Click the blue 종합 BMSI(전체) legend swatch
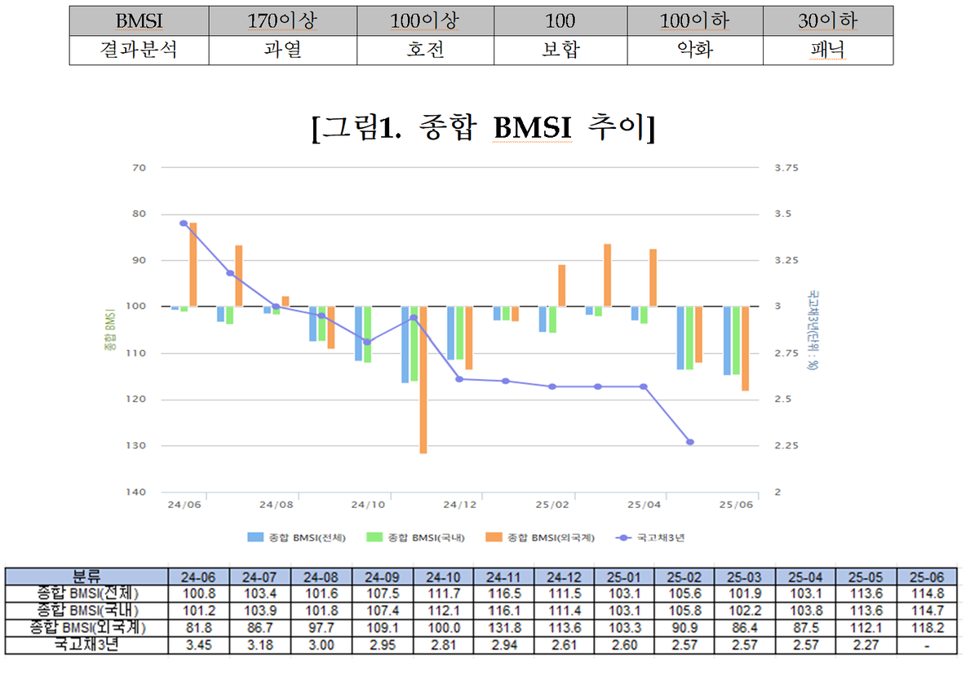The width and height of the screenshot is (979, 676). [256, 537]
